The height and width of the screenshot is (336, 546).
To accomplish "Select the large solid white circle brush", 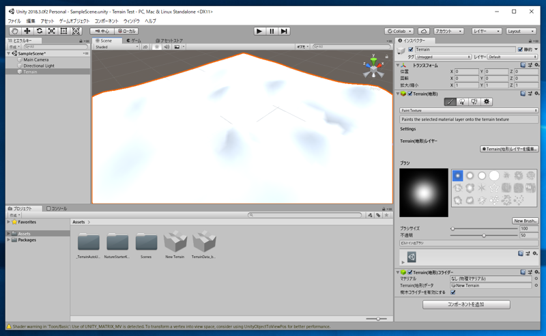I will click(x=493, y=176).
